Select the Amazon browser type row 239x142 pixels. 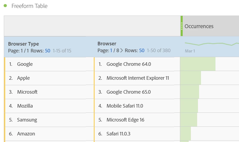[49, 134]
